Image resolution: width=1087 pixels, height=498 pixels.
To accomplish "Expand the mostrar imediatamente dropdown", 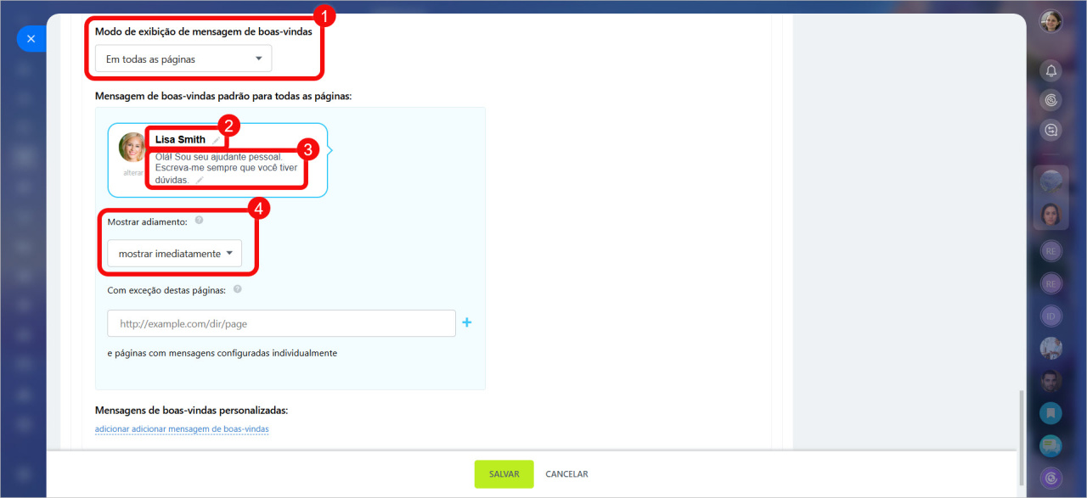I will tap(174, 253).
